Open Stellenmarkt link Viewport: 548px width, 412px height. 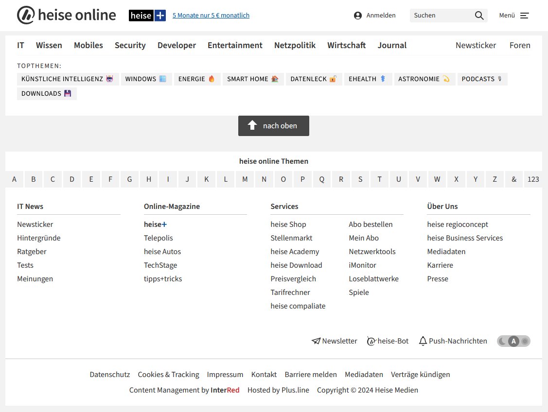[x=291, y=238]
